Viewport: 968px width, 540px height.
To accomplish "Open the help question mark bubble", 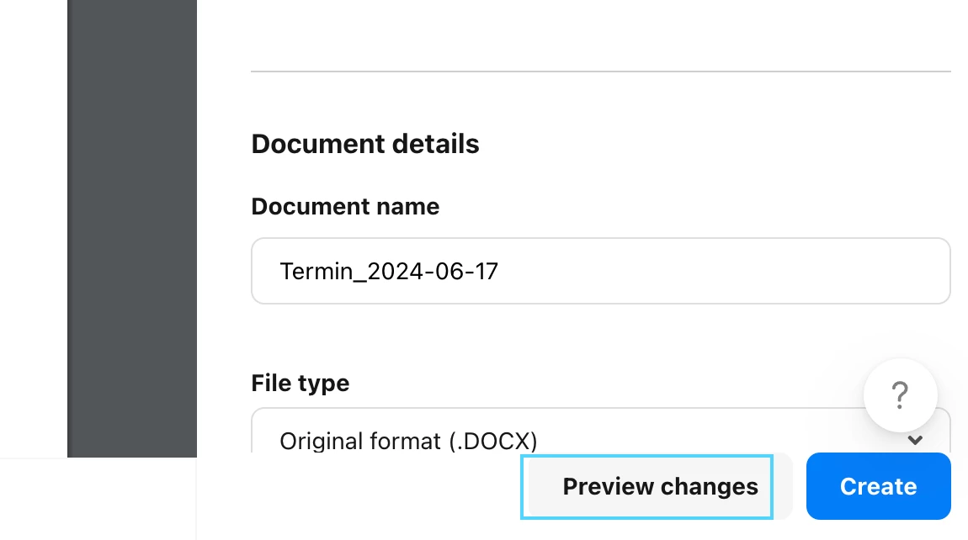I will pyautogui.click(x=900, y=395).
